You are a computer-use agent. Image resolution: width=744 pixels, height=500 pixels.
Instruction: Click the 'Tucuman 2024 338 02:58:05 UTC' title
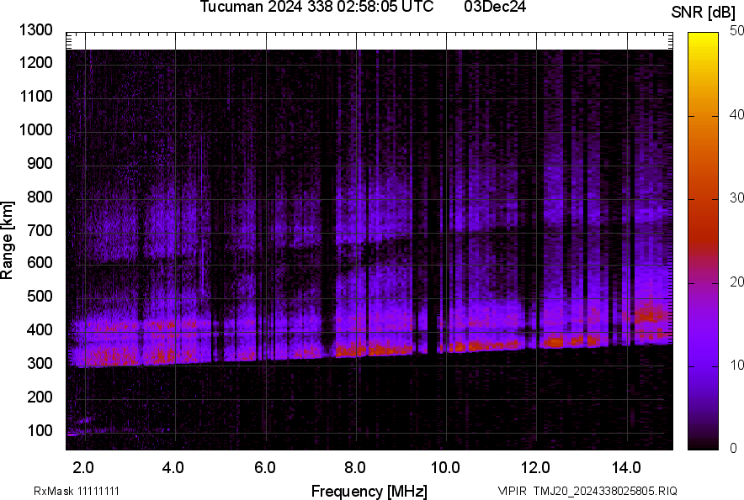click(x=317, y=8)
